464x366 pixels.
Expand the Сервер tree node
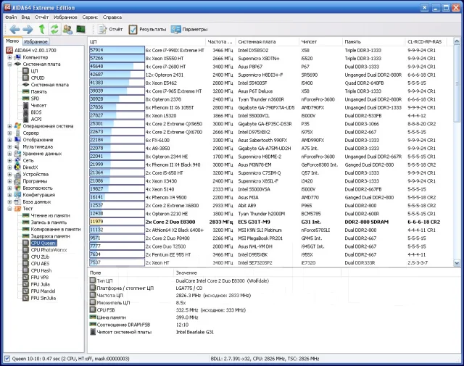9,133
